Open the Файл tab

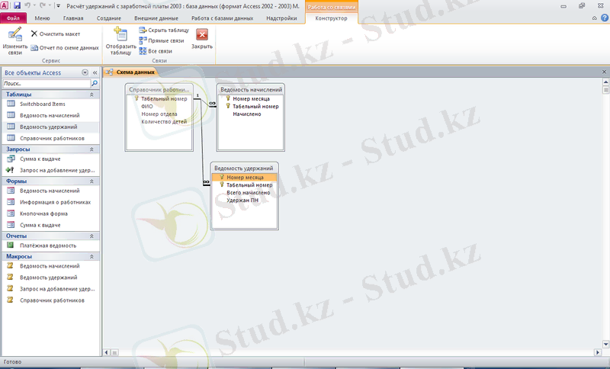click(x=13, y=18)
